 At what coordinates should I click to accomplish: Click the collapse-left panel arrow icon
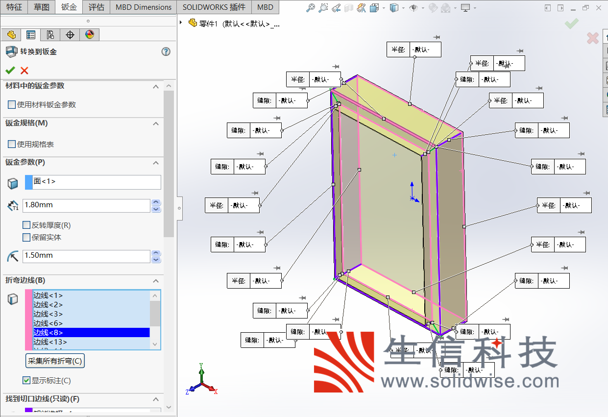pyautogui.click(x=548, y=8)
